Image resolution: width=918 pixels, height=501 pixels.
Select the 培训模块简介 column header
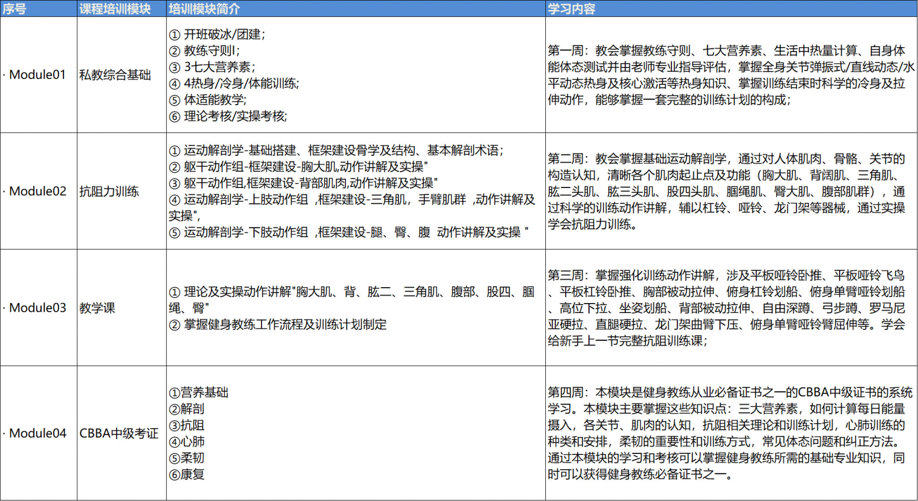356,9
